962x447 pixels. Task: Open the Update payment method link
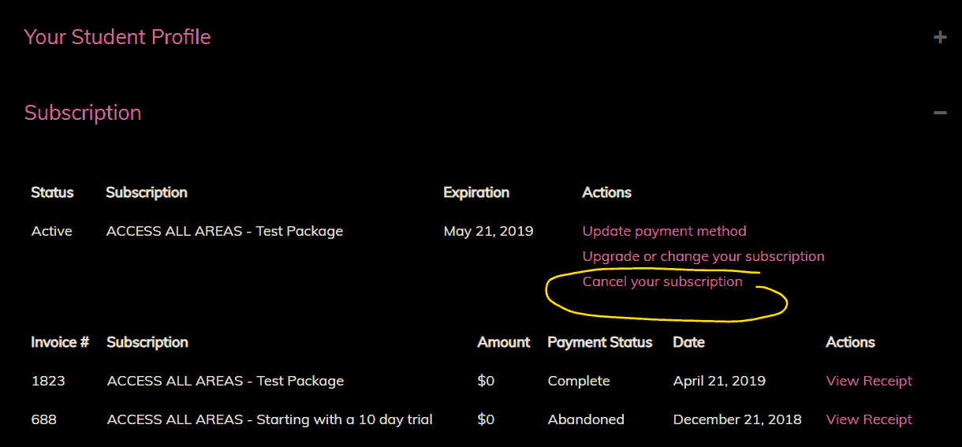(664, 231)
